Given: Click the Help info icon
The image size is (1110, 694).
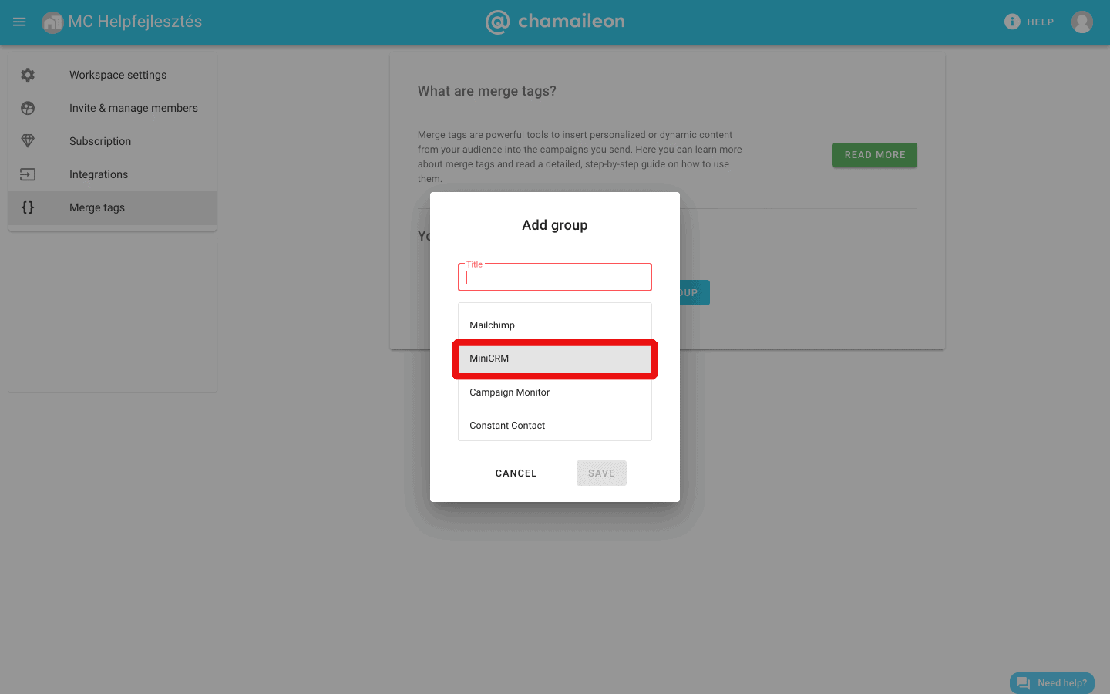Looking at the screenshot, I should [1012, 22].
